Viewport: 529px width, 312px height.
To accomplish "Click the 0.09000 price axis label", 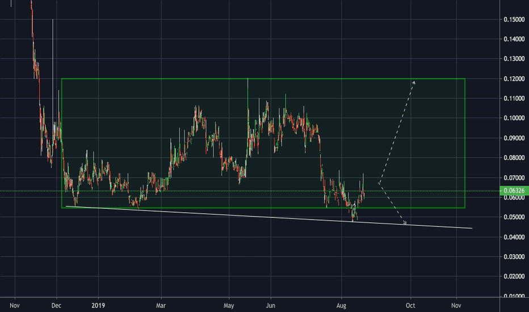I will coord(514,138).
